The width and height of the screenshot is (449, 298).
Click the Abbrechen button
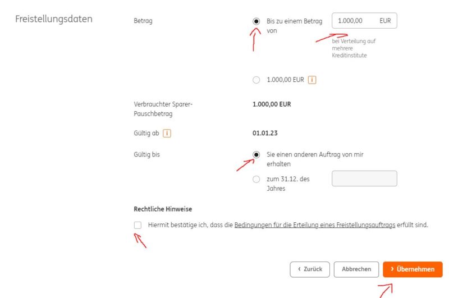356,269
